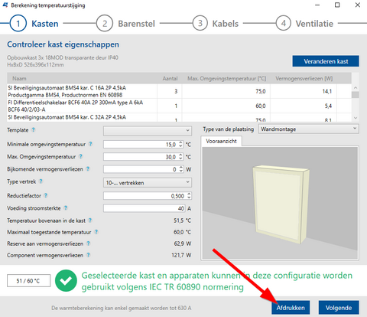367x317 pixels.
Task: Minimize the Berekening temperatuurstijging window
Action: point(317,5)
